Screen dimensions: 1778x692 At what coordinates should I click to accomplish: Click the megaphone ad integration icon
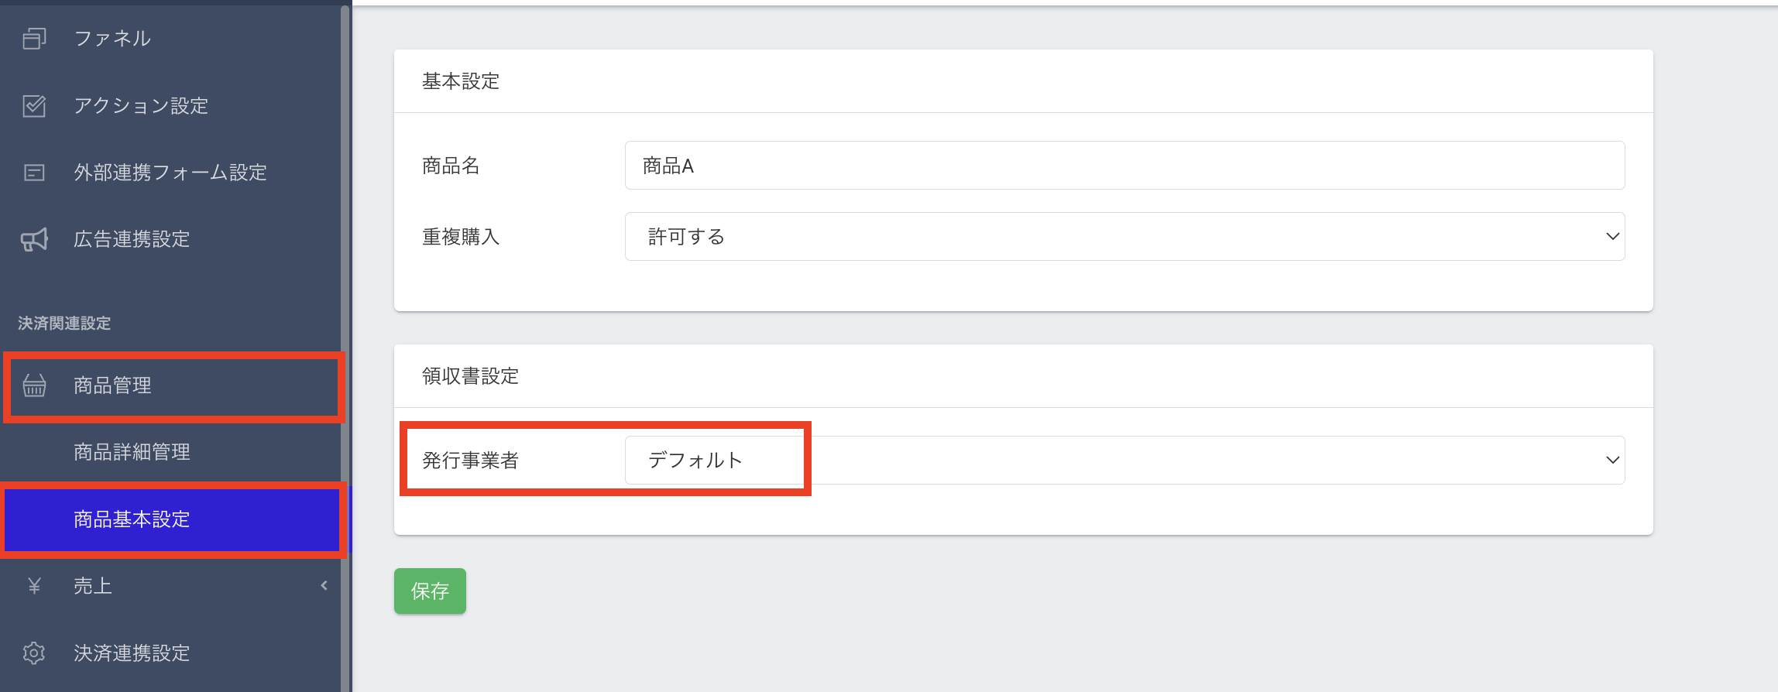(x=34, y=239)
